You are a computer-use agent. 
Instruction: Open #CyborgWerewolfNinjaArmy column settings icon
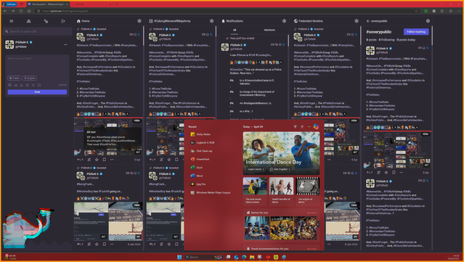pyautogui.click(x=211, y=21)
